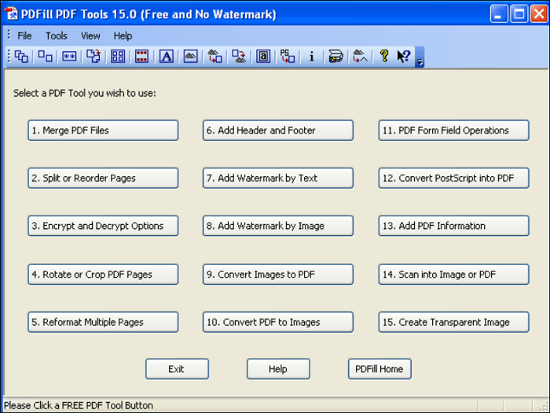Open '10. Convert PDF to Images'
This screenshot has width=550, height=413.
[278, 322]
